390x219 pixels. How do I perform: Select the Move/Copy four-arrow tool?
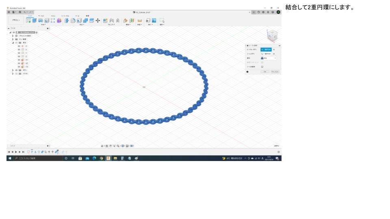pos(98,21)
